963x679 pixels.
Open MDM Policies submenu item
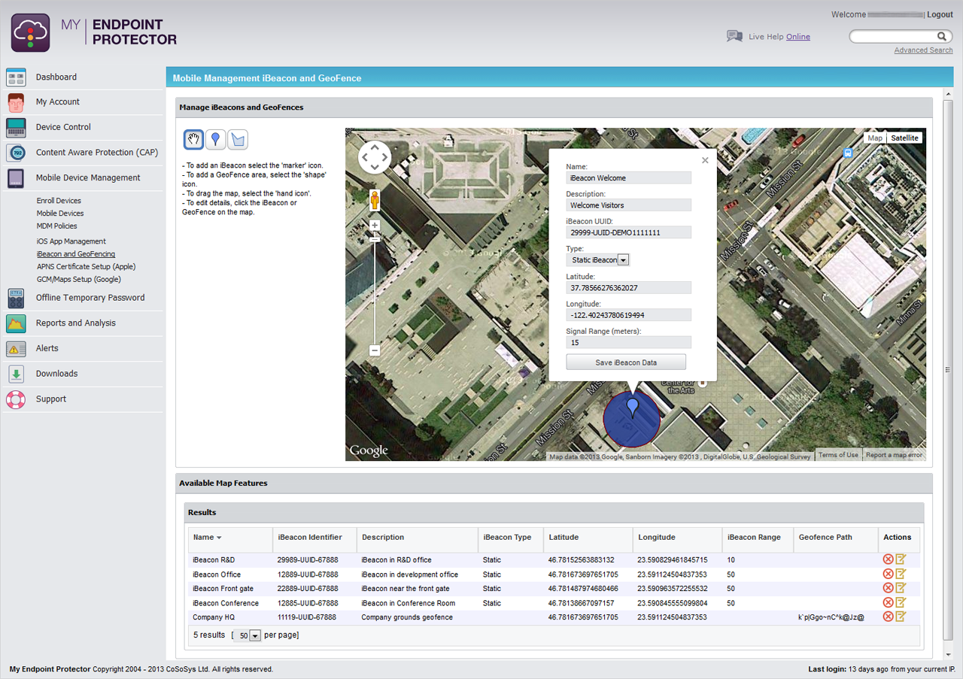(56, 226)
